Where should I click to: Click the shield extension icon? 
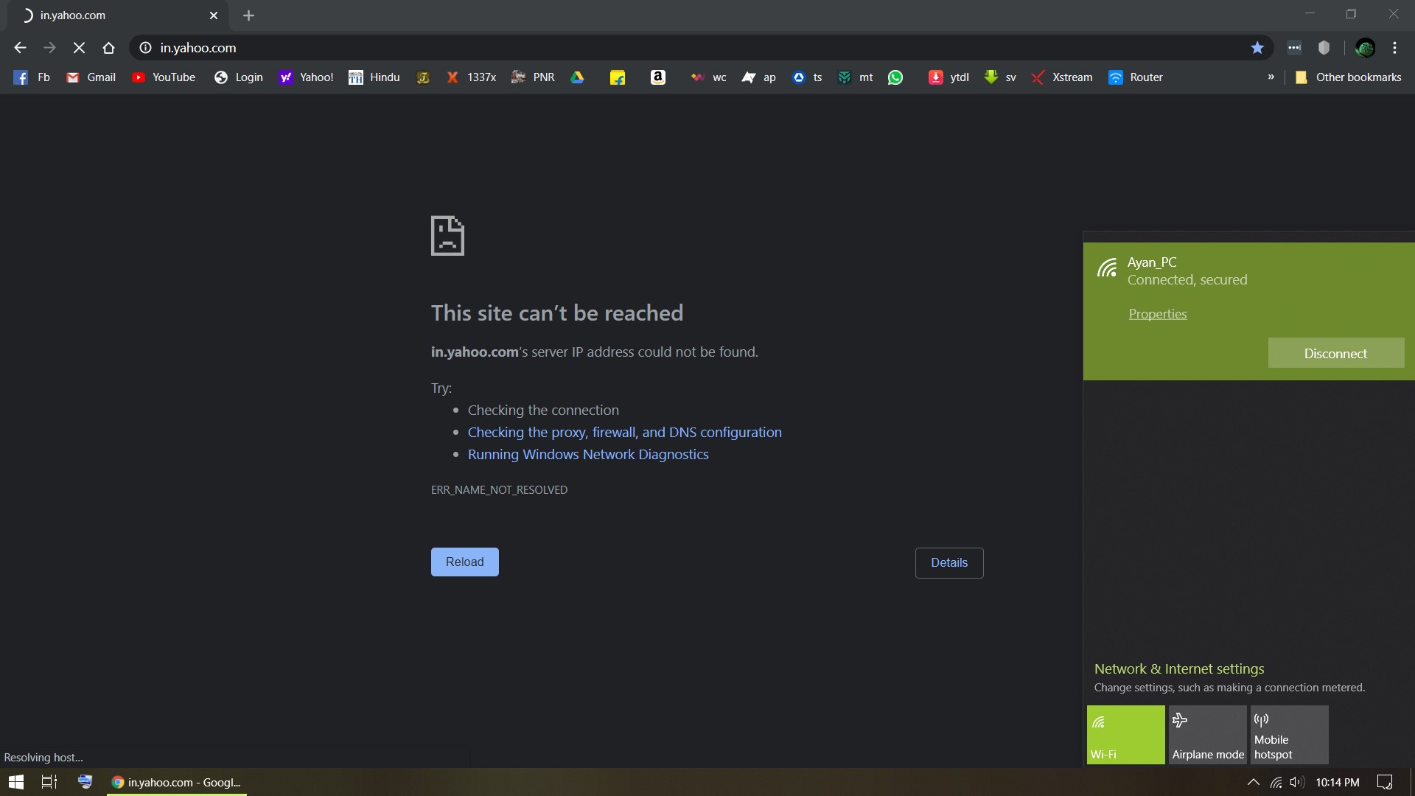[1324, 48]
